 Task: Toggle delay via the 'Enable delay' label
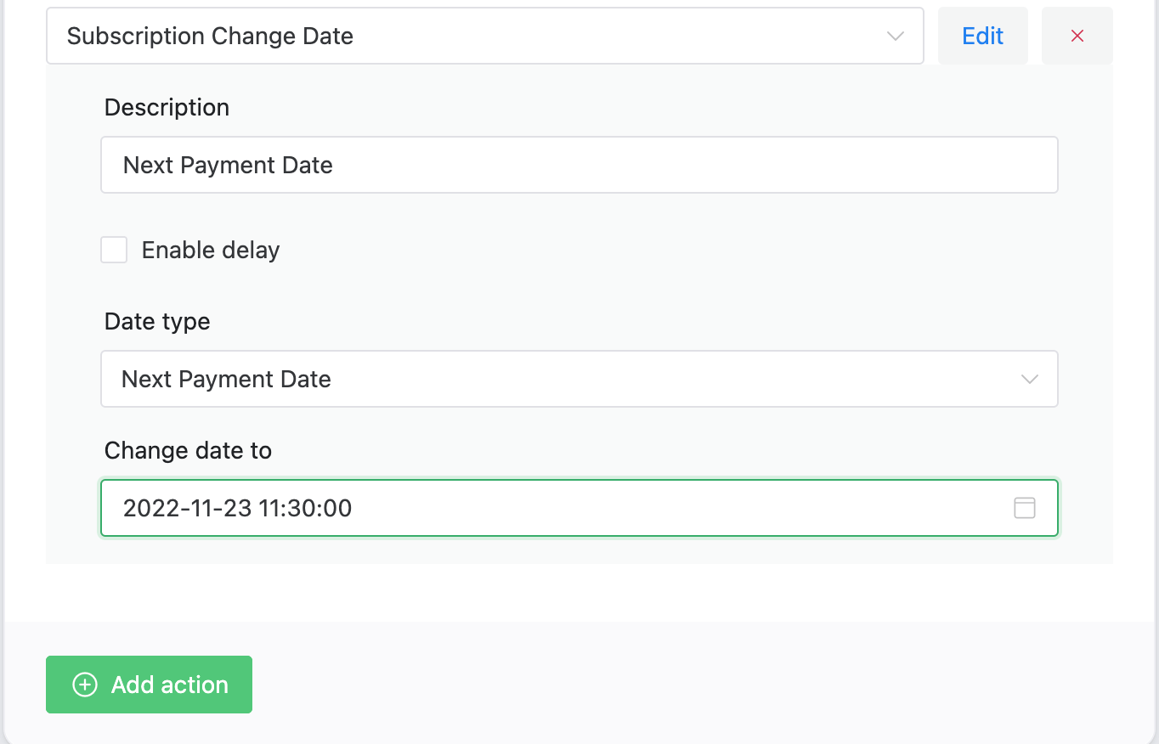point(211,250)
